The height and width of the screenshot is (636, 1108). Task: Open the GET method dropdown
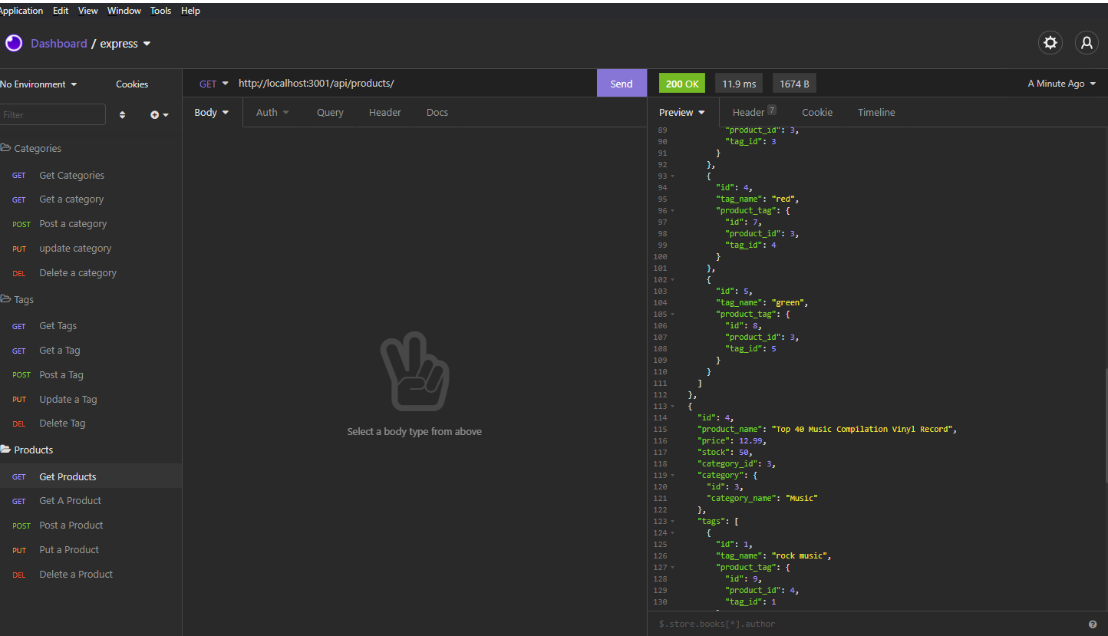pyautogui.click(x=213, y=83)
